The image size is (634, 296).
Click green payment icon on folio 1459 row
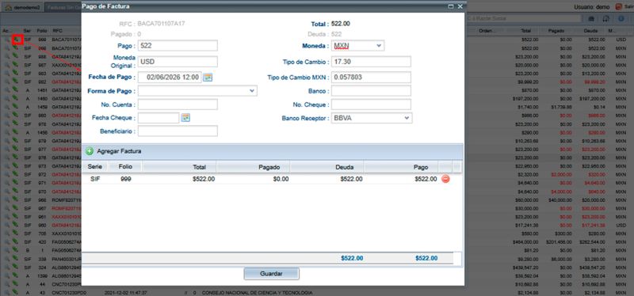click(x=15, y=107)
